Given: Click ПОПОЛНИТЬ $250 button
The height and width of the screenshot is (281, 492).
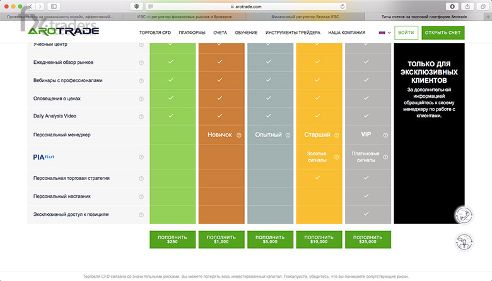Looking at the screenshot, I should tap(172, 239).
